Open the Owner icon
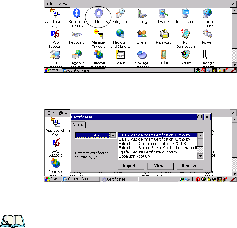 (x=142, y=37)
